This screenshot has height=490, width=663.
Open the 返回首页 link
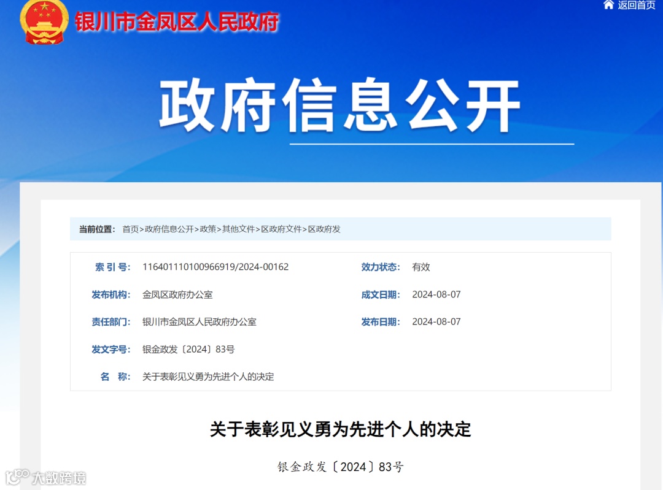(x=637, y=5)
